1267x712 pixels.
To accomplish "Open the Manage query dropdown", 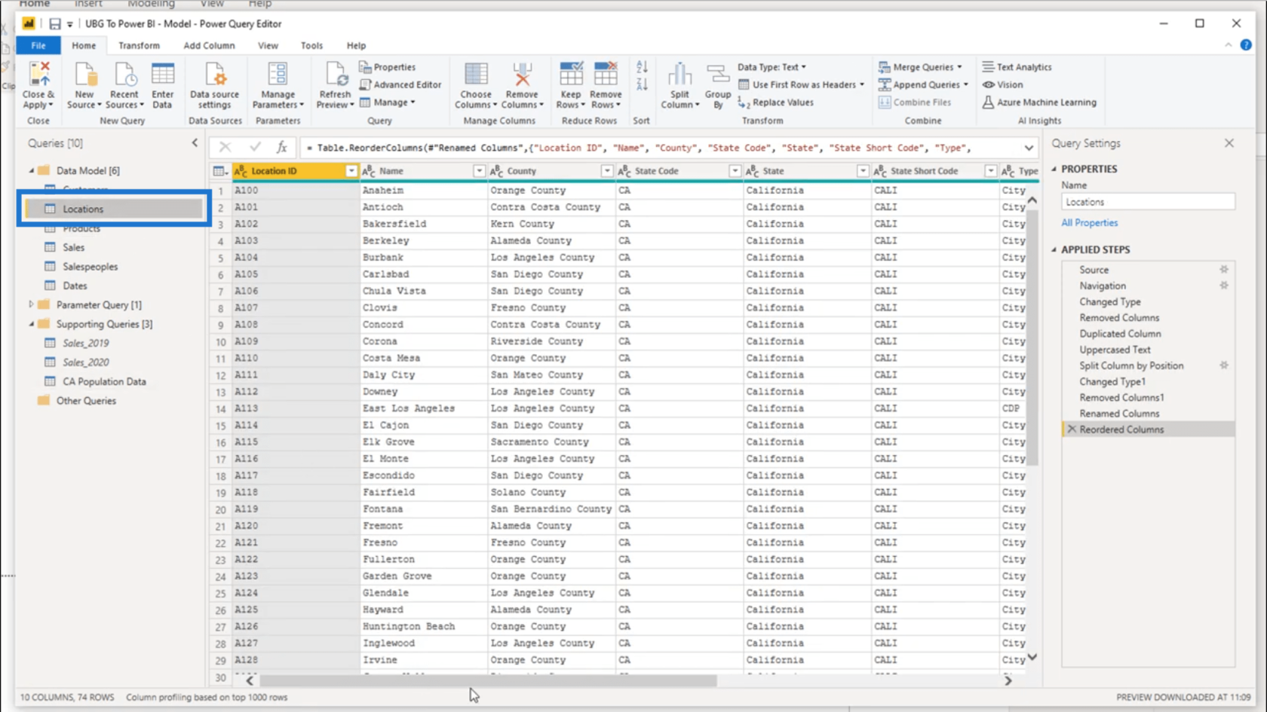I will 388,102.
